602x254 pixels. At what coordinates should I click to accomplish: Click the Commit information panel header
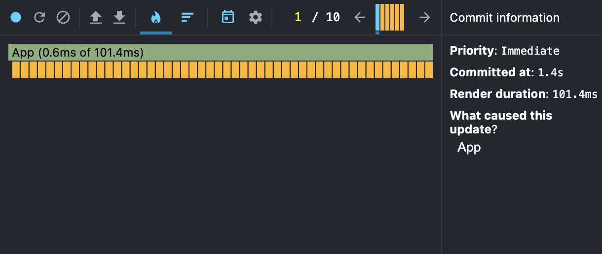pos(505,18)
